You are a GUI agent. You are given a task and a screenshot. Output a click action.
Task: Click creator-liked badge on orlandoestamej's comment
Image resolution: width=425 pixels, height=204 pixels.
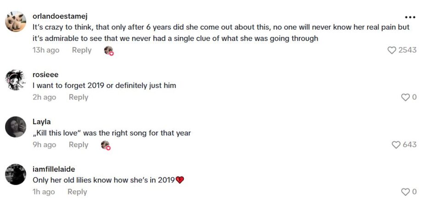point(108,50)
